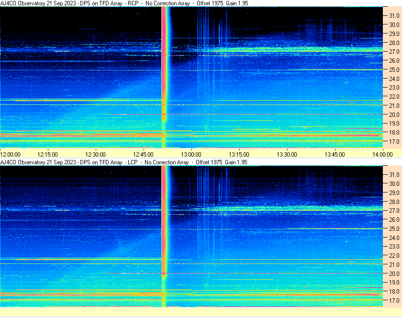
Task: Click the 29.0 frequency label in LCP panel
Action: 394,193
